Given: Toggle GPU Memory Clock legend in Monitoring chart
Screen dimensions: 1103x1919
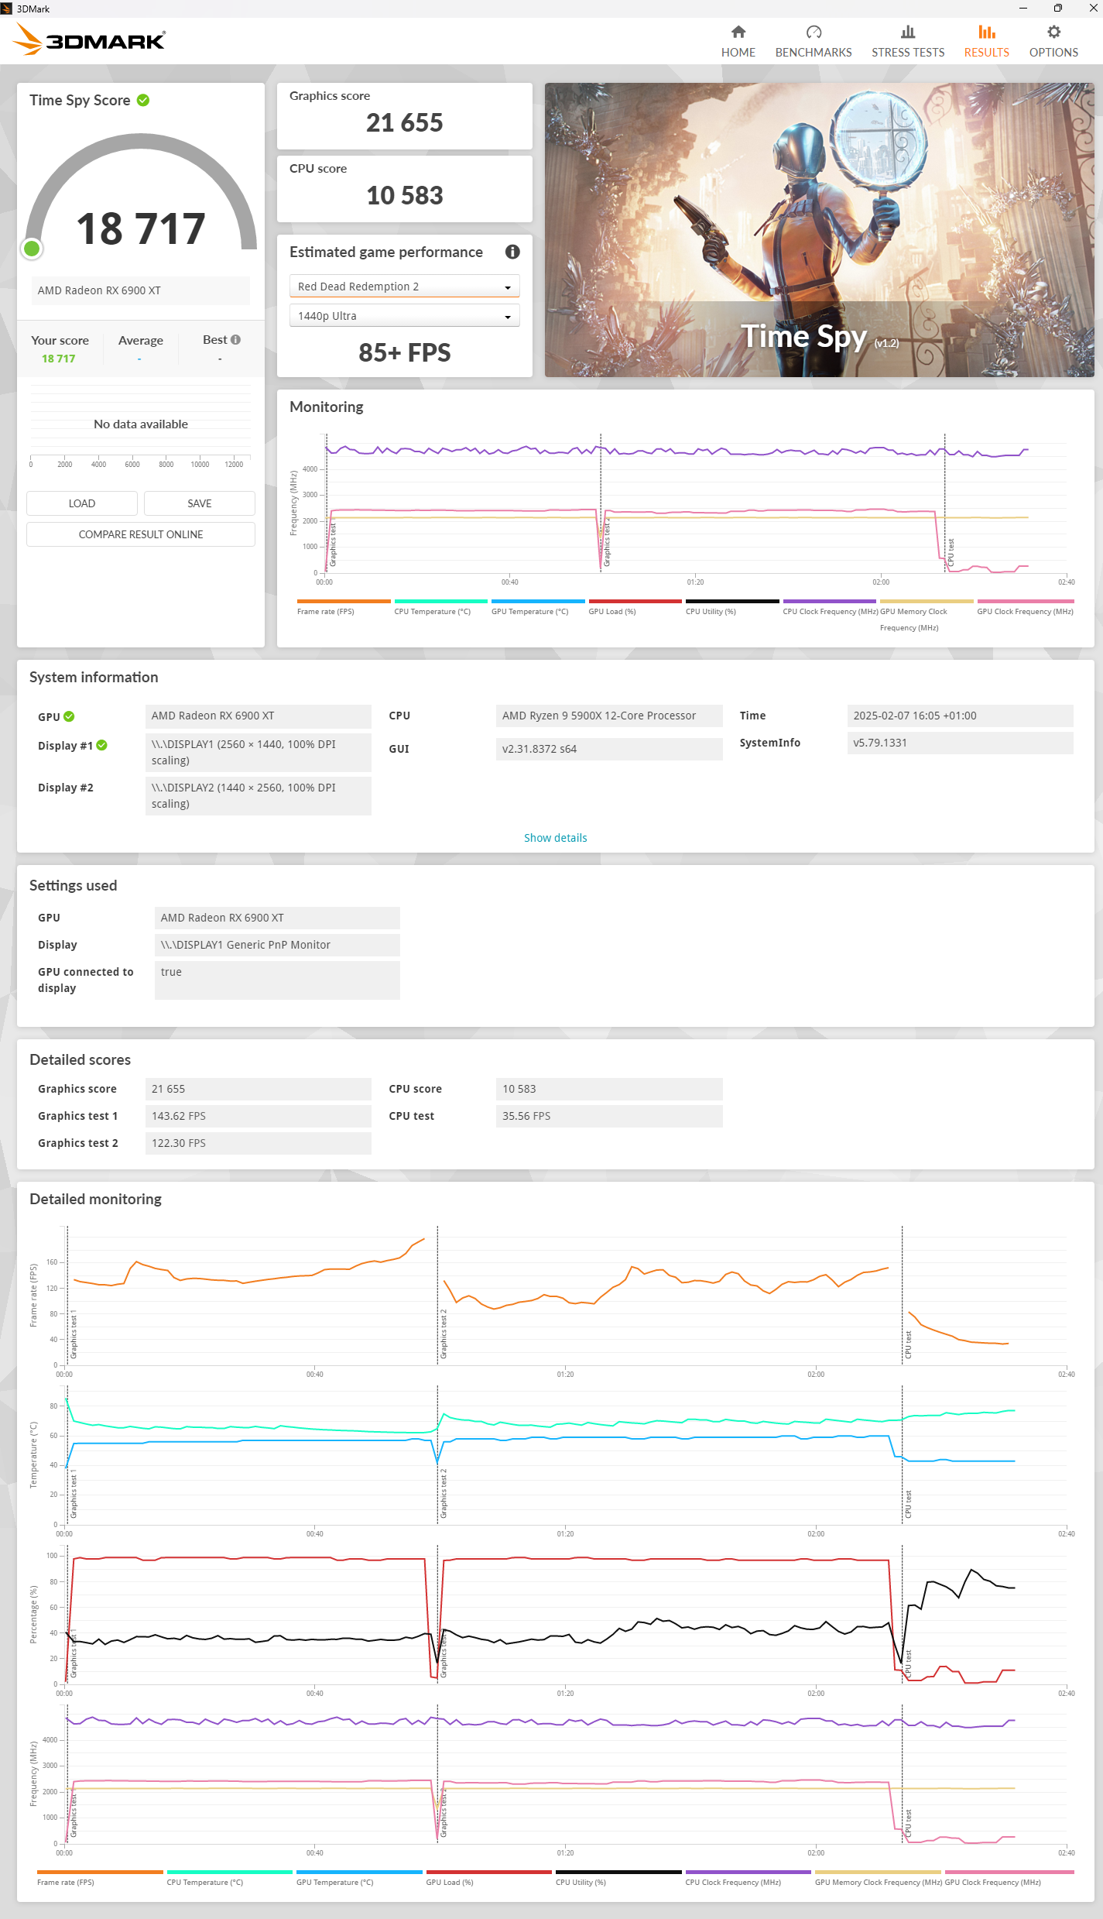Looking at the screenshot, I should point(927,614).
